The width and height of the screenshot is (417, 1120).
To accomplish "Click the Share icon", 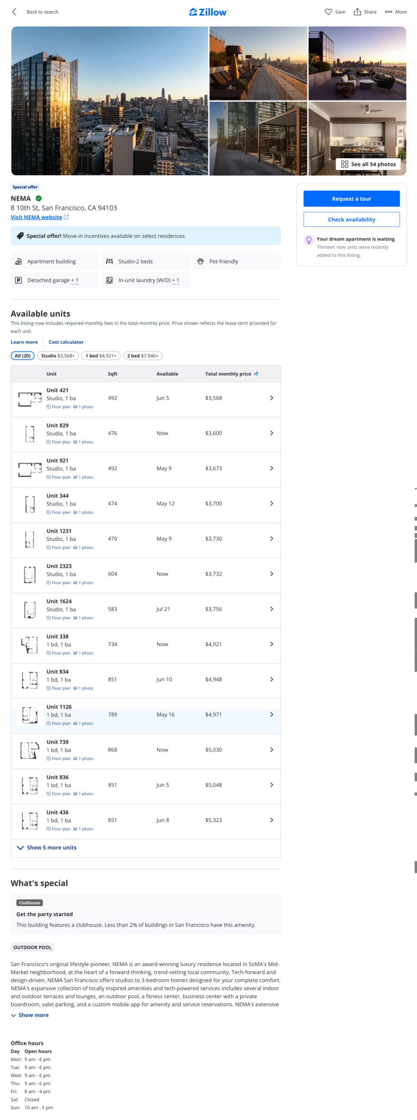I will (x=357, y=12).
